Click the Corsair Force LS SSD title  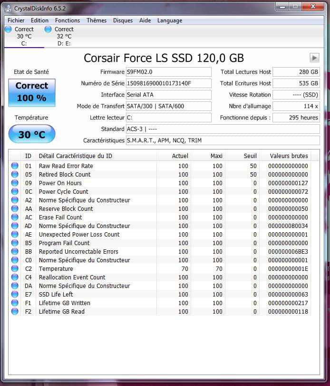pos(164,58)
